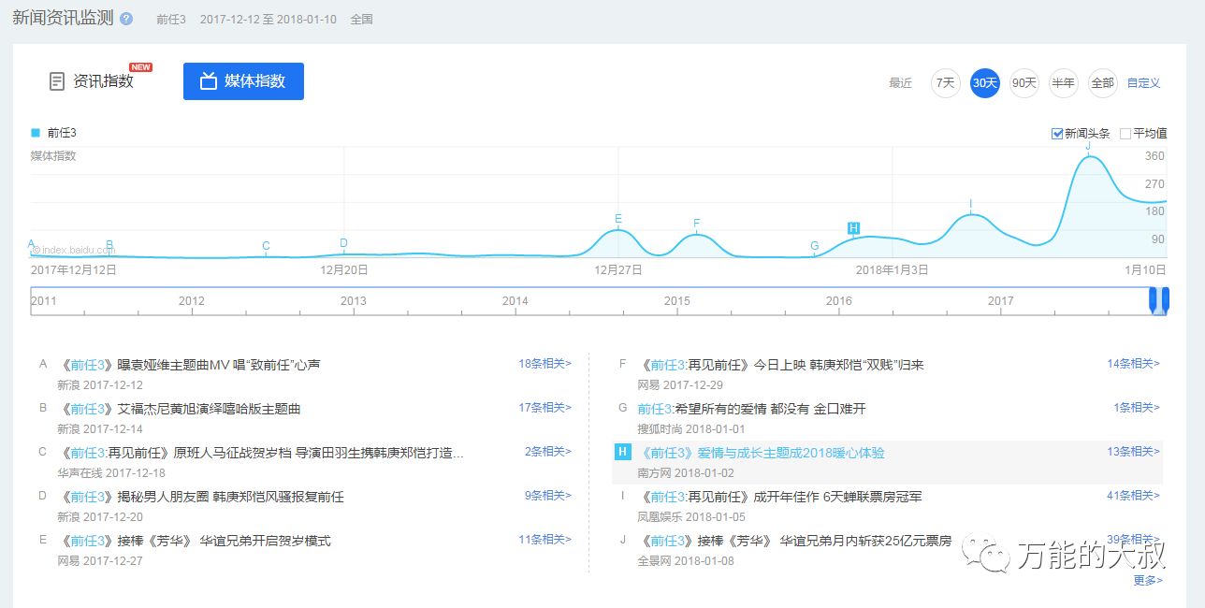Click the highlighted H marker on chart
The width and height of the screenshot is (1205, 608).
click(x=853, y=228)
